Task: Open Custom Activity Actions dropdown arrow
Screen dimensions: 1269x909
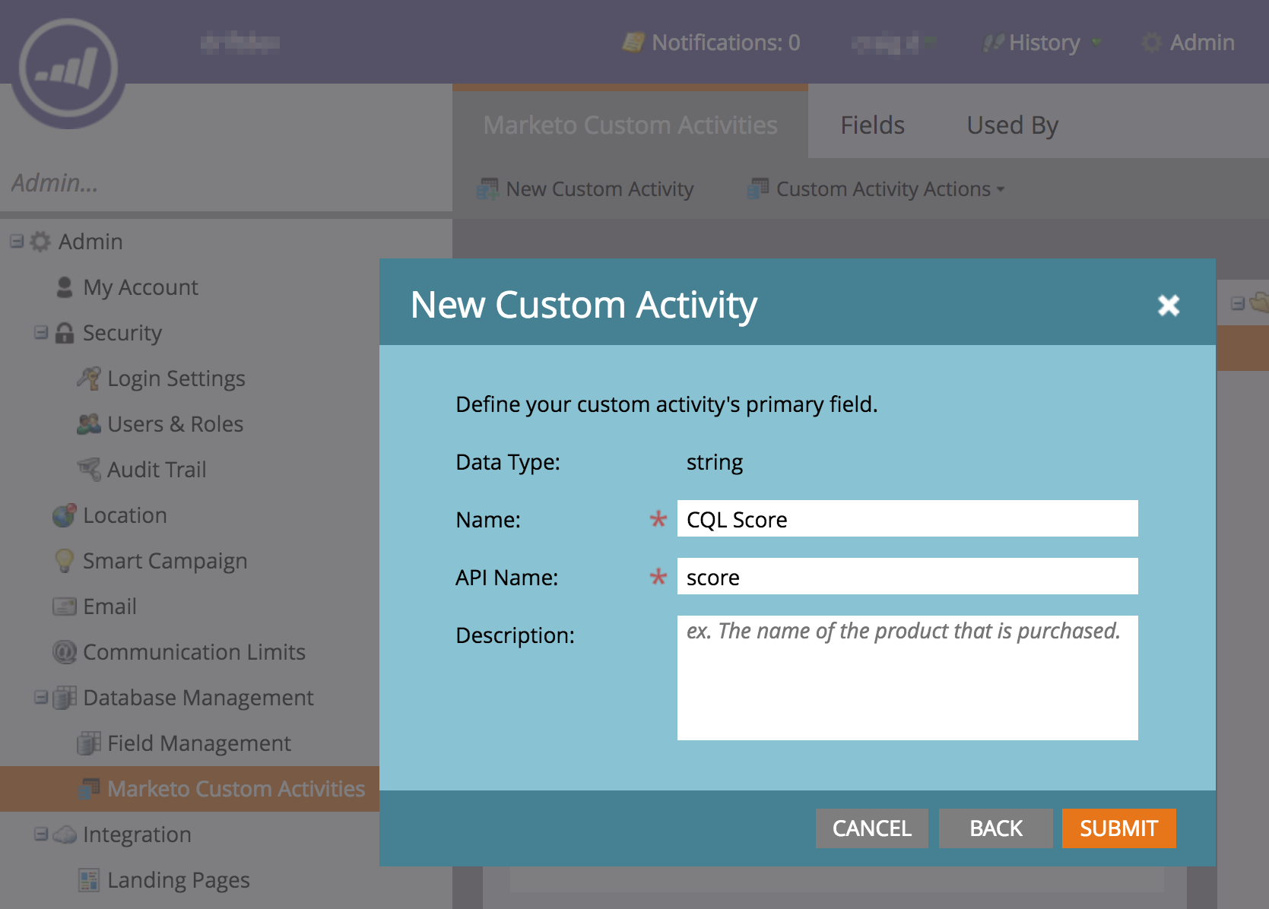Action: (x=1001, y=189)
